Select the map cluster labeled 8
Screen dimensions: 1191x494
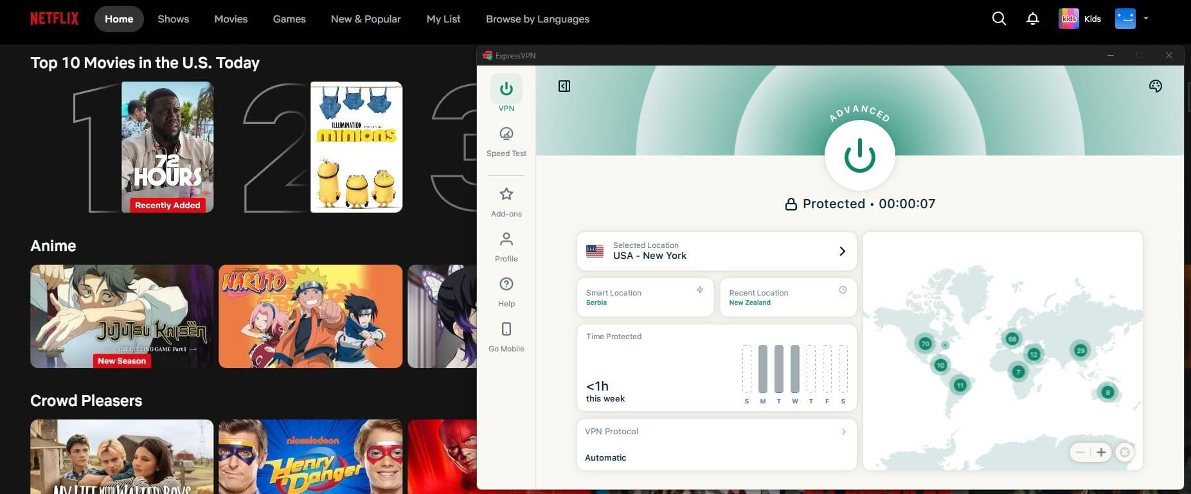(x=1107, y=392)
